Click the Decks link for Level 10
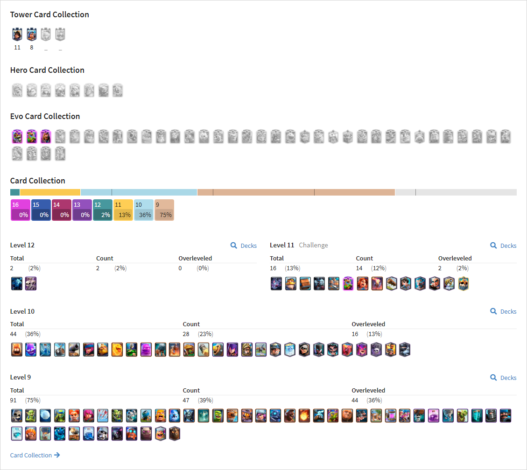This screenshot has width=527, height=470. (x=503, y=311)
